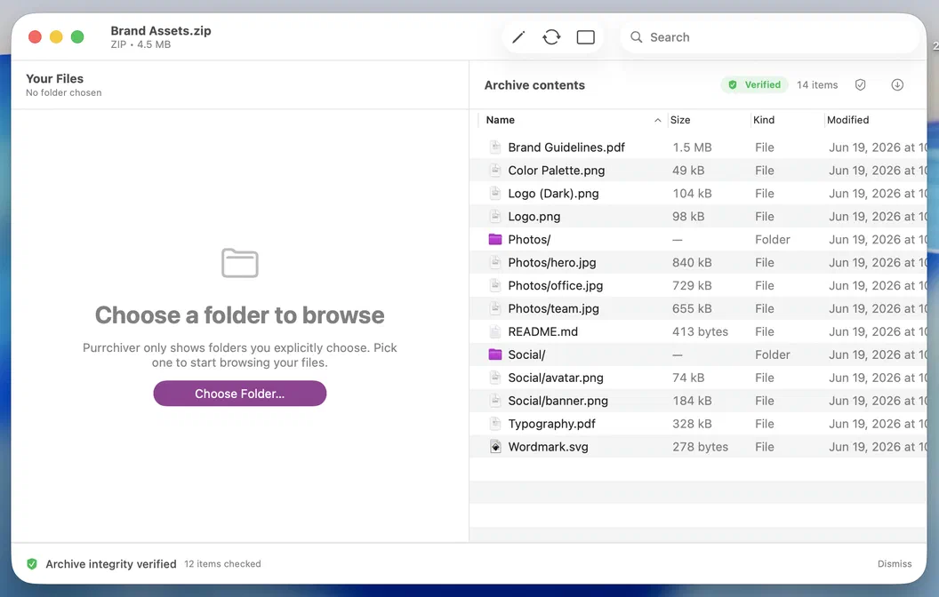Click the Photos/ folder icon
The height and width of the screenshot is (597, 939).
(495, 239)
